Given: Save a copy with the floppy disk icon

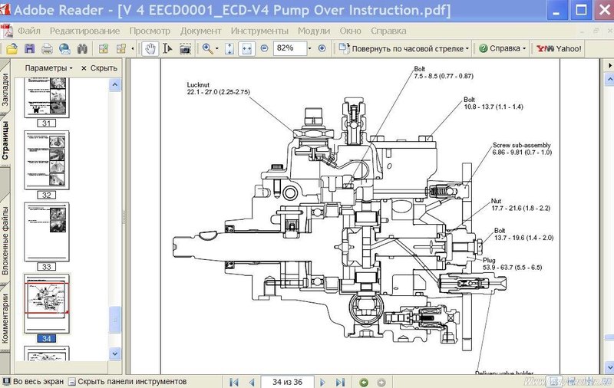Looking at the screenshot, I should 29,48.
